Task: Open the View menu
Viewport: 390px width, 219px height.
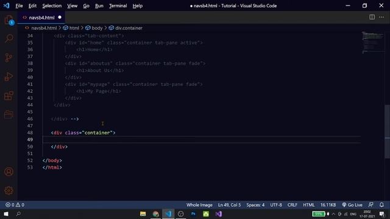Action: (72, 5)
